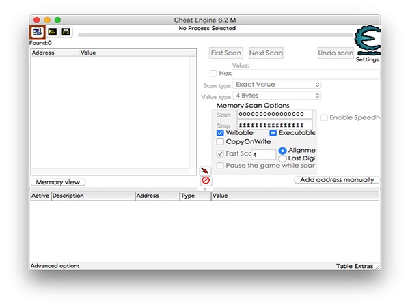Open Advanced options at bottom left
This screenshot has width=410, height=307.
[55, 266]
